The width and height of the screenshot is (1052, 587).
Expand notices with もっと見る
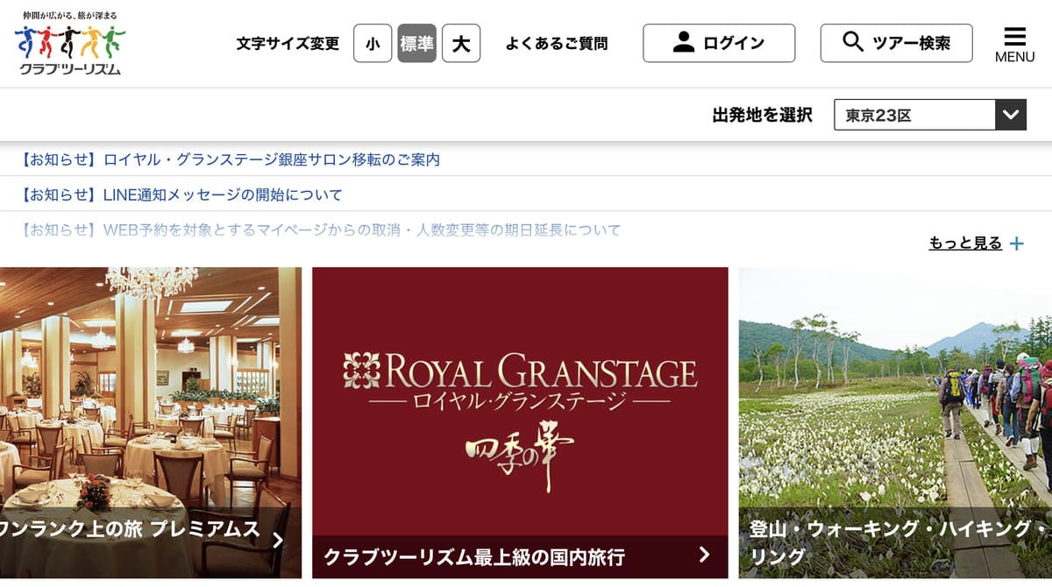point(965,244)
